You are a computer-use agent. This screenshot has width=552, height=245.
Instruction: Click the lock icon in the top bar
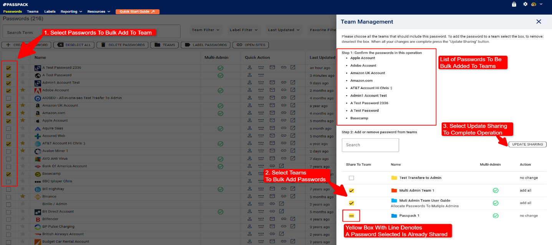click(x=514, y=4)
